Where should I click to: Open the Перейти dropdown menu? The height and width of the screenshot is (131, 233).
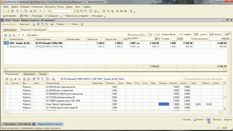point(61,24)
